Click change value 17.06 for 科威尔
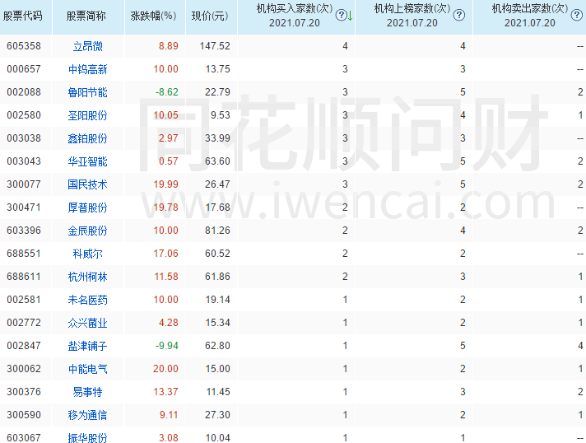This screenshot has width=586, height=443. [166, 254]
